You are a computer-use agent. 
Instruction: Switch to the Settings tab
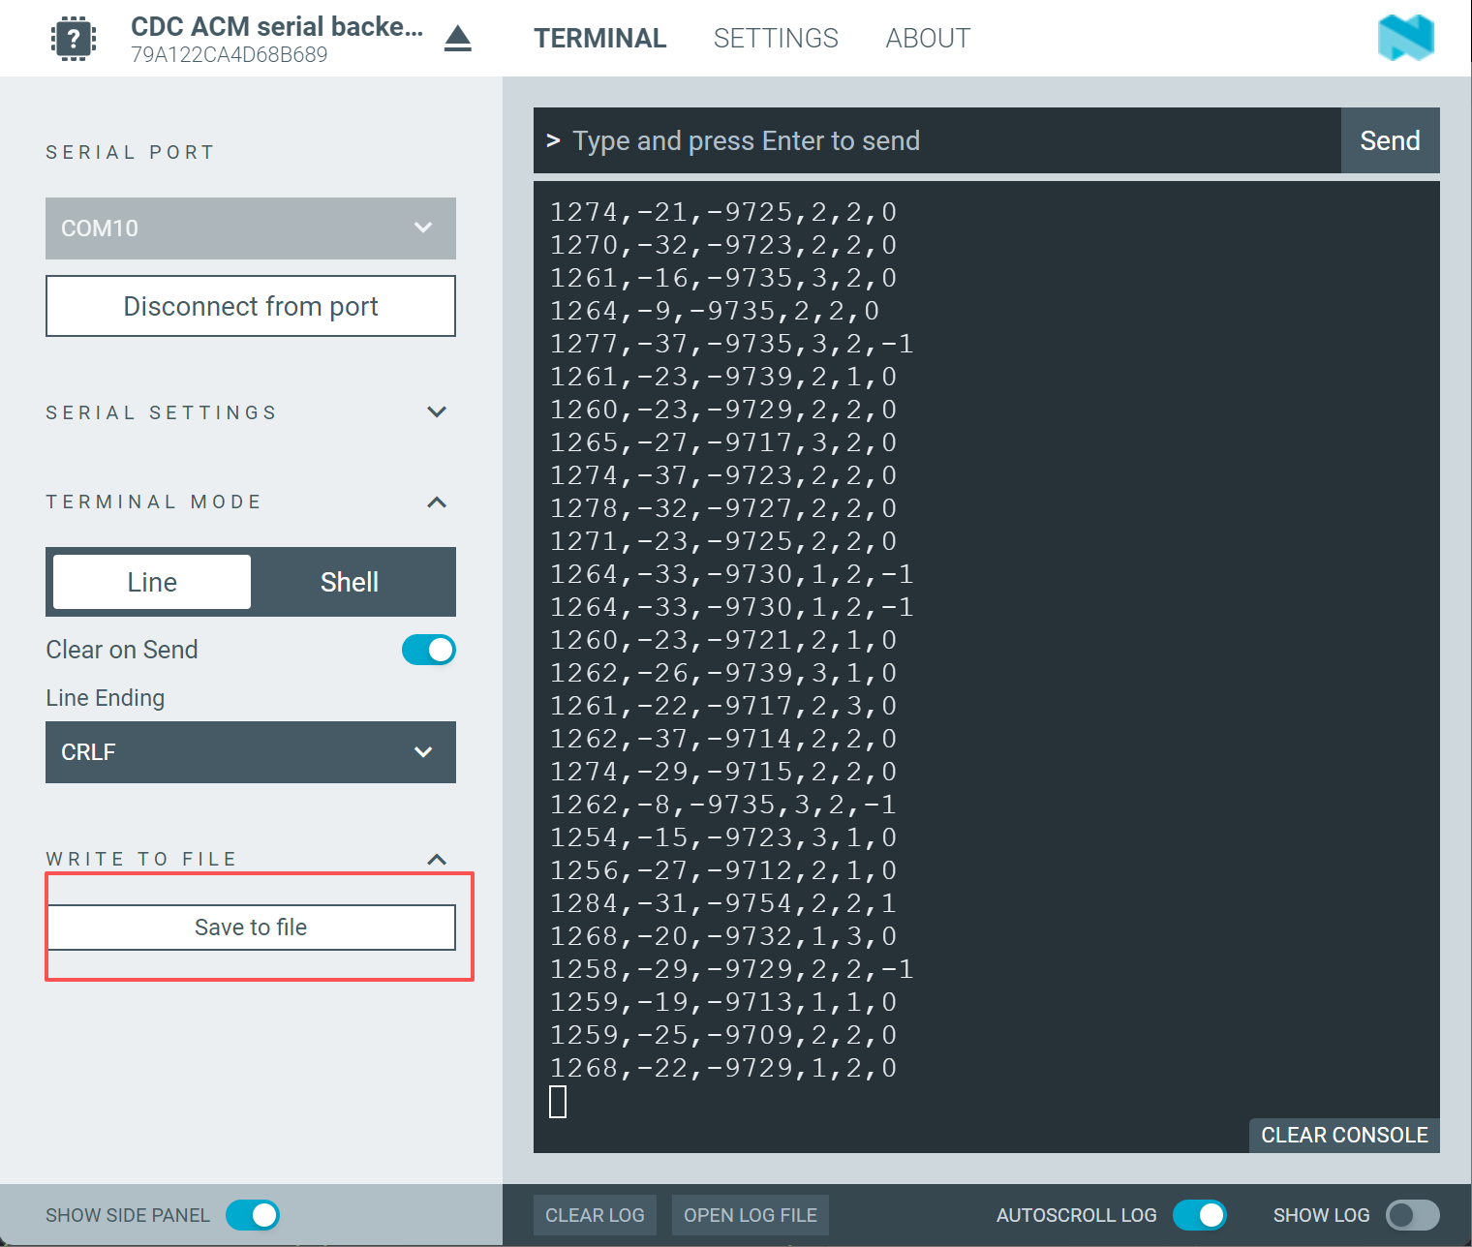pyautogui.click(x=776, y=39)
